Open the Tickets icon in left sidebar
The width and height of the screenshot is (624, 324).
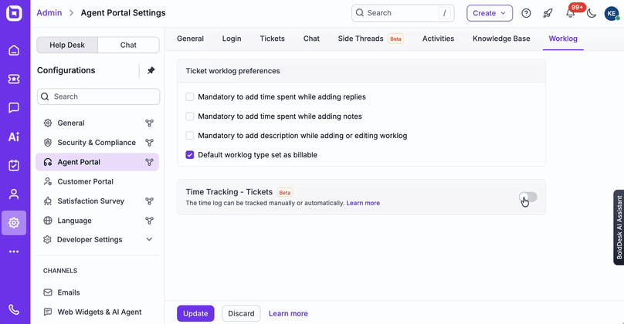click(x=14, y=79)
